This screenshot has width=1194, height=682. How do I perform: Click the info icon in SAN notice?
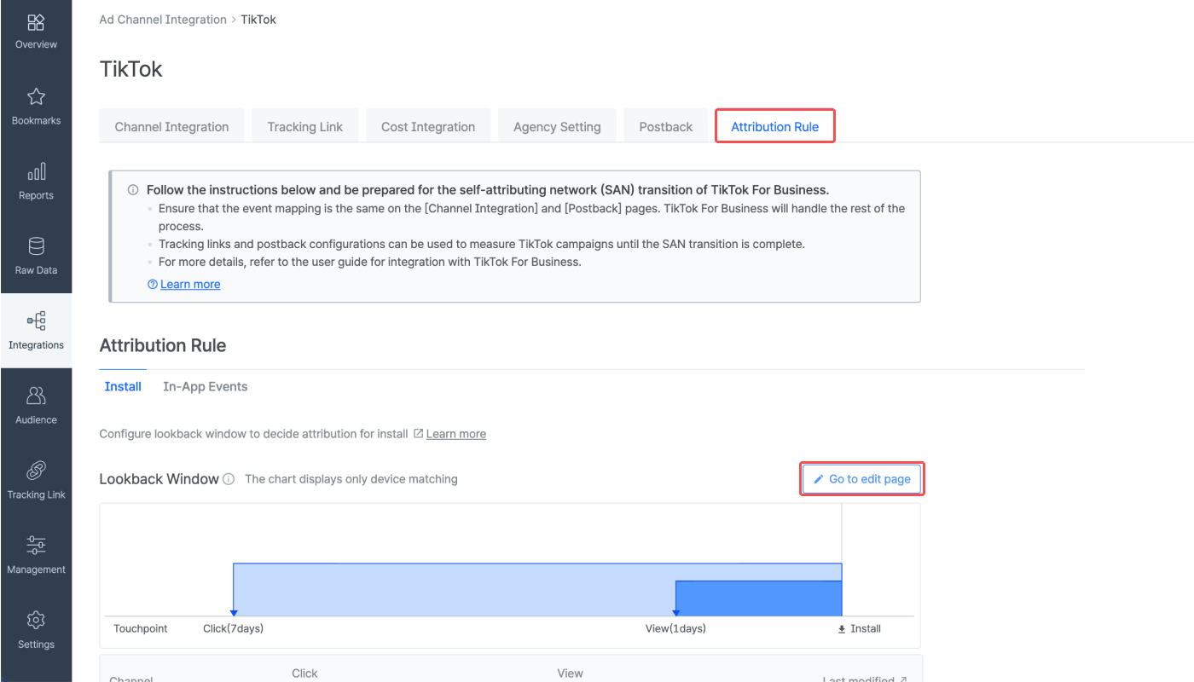tap(133, 190)
